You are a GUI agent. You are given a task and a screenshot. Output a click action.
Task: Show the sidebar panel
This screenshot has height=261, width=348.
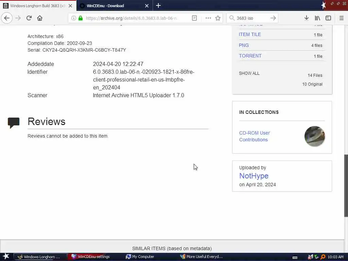[328, 18]
